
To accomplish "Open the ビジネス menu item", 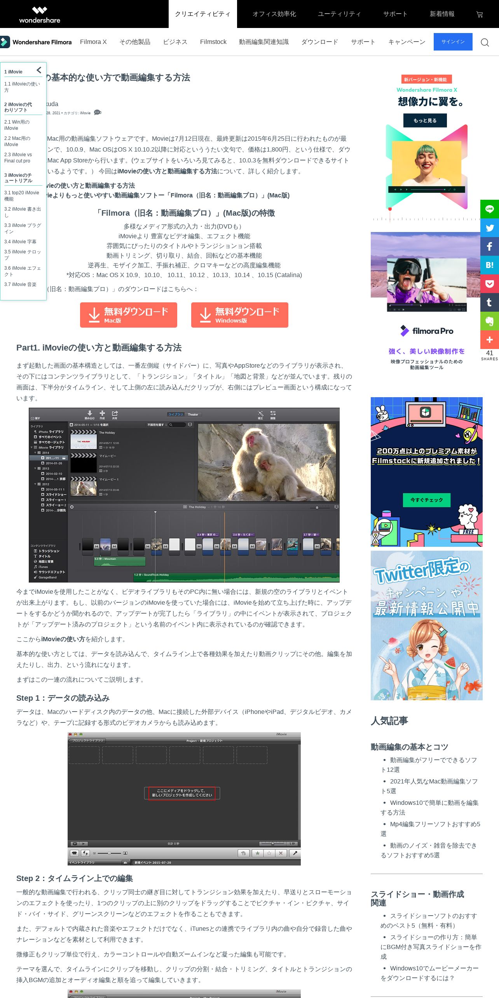I will click(x=175, y=42).
